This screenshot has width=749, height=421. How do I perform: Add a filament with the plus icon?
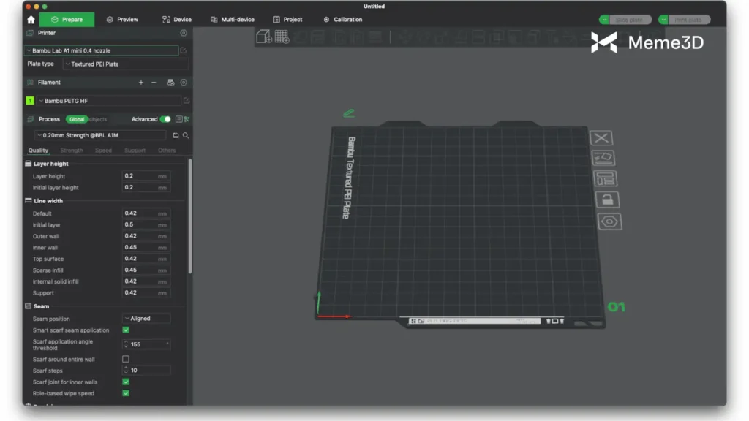(141, 83)
